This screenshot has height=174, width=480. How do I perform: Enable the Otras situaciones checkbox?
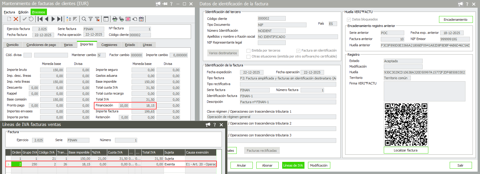[x=249, y=57]
